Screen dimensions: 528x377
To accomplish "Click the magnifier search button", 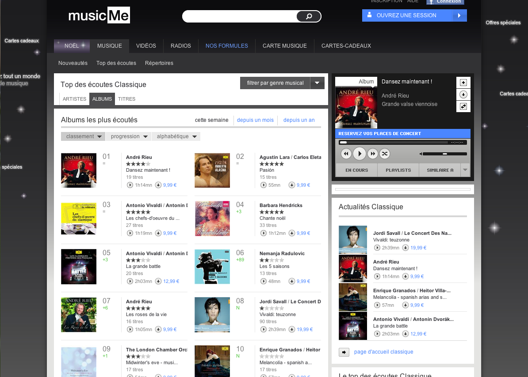I will (x=309, y=16).
